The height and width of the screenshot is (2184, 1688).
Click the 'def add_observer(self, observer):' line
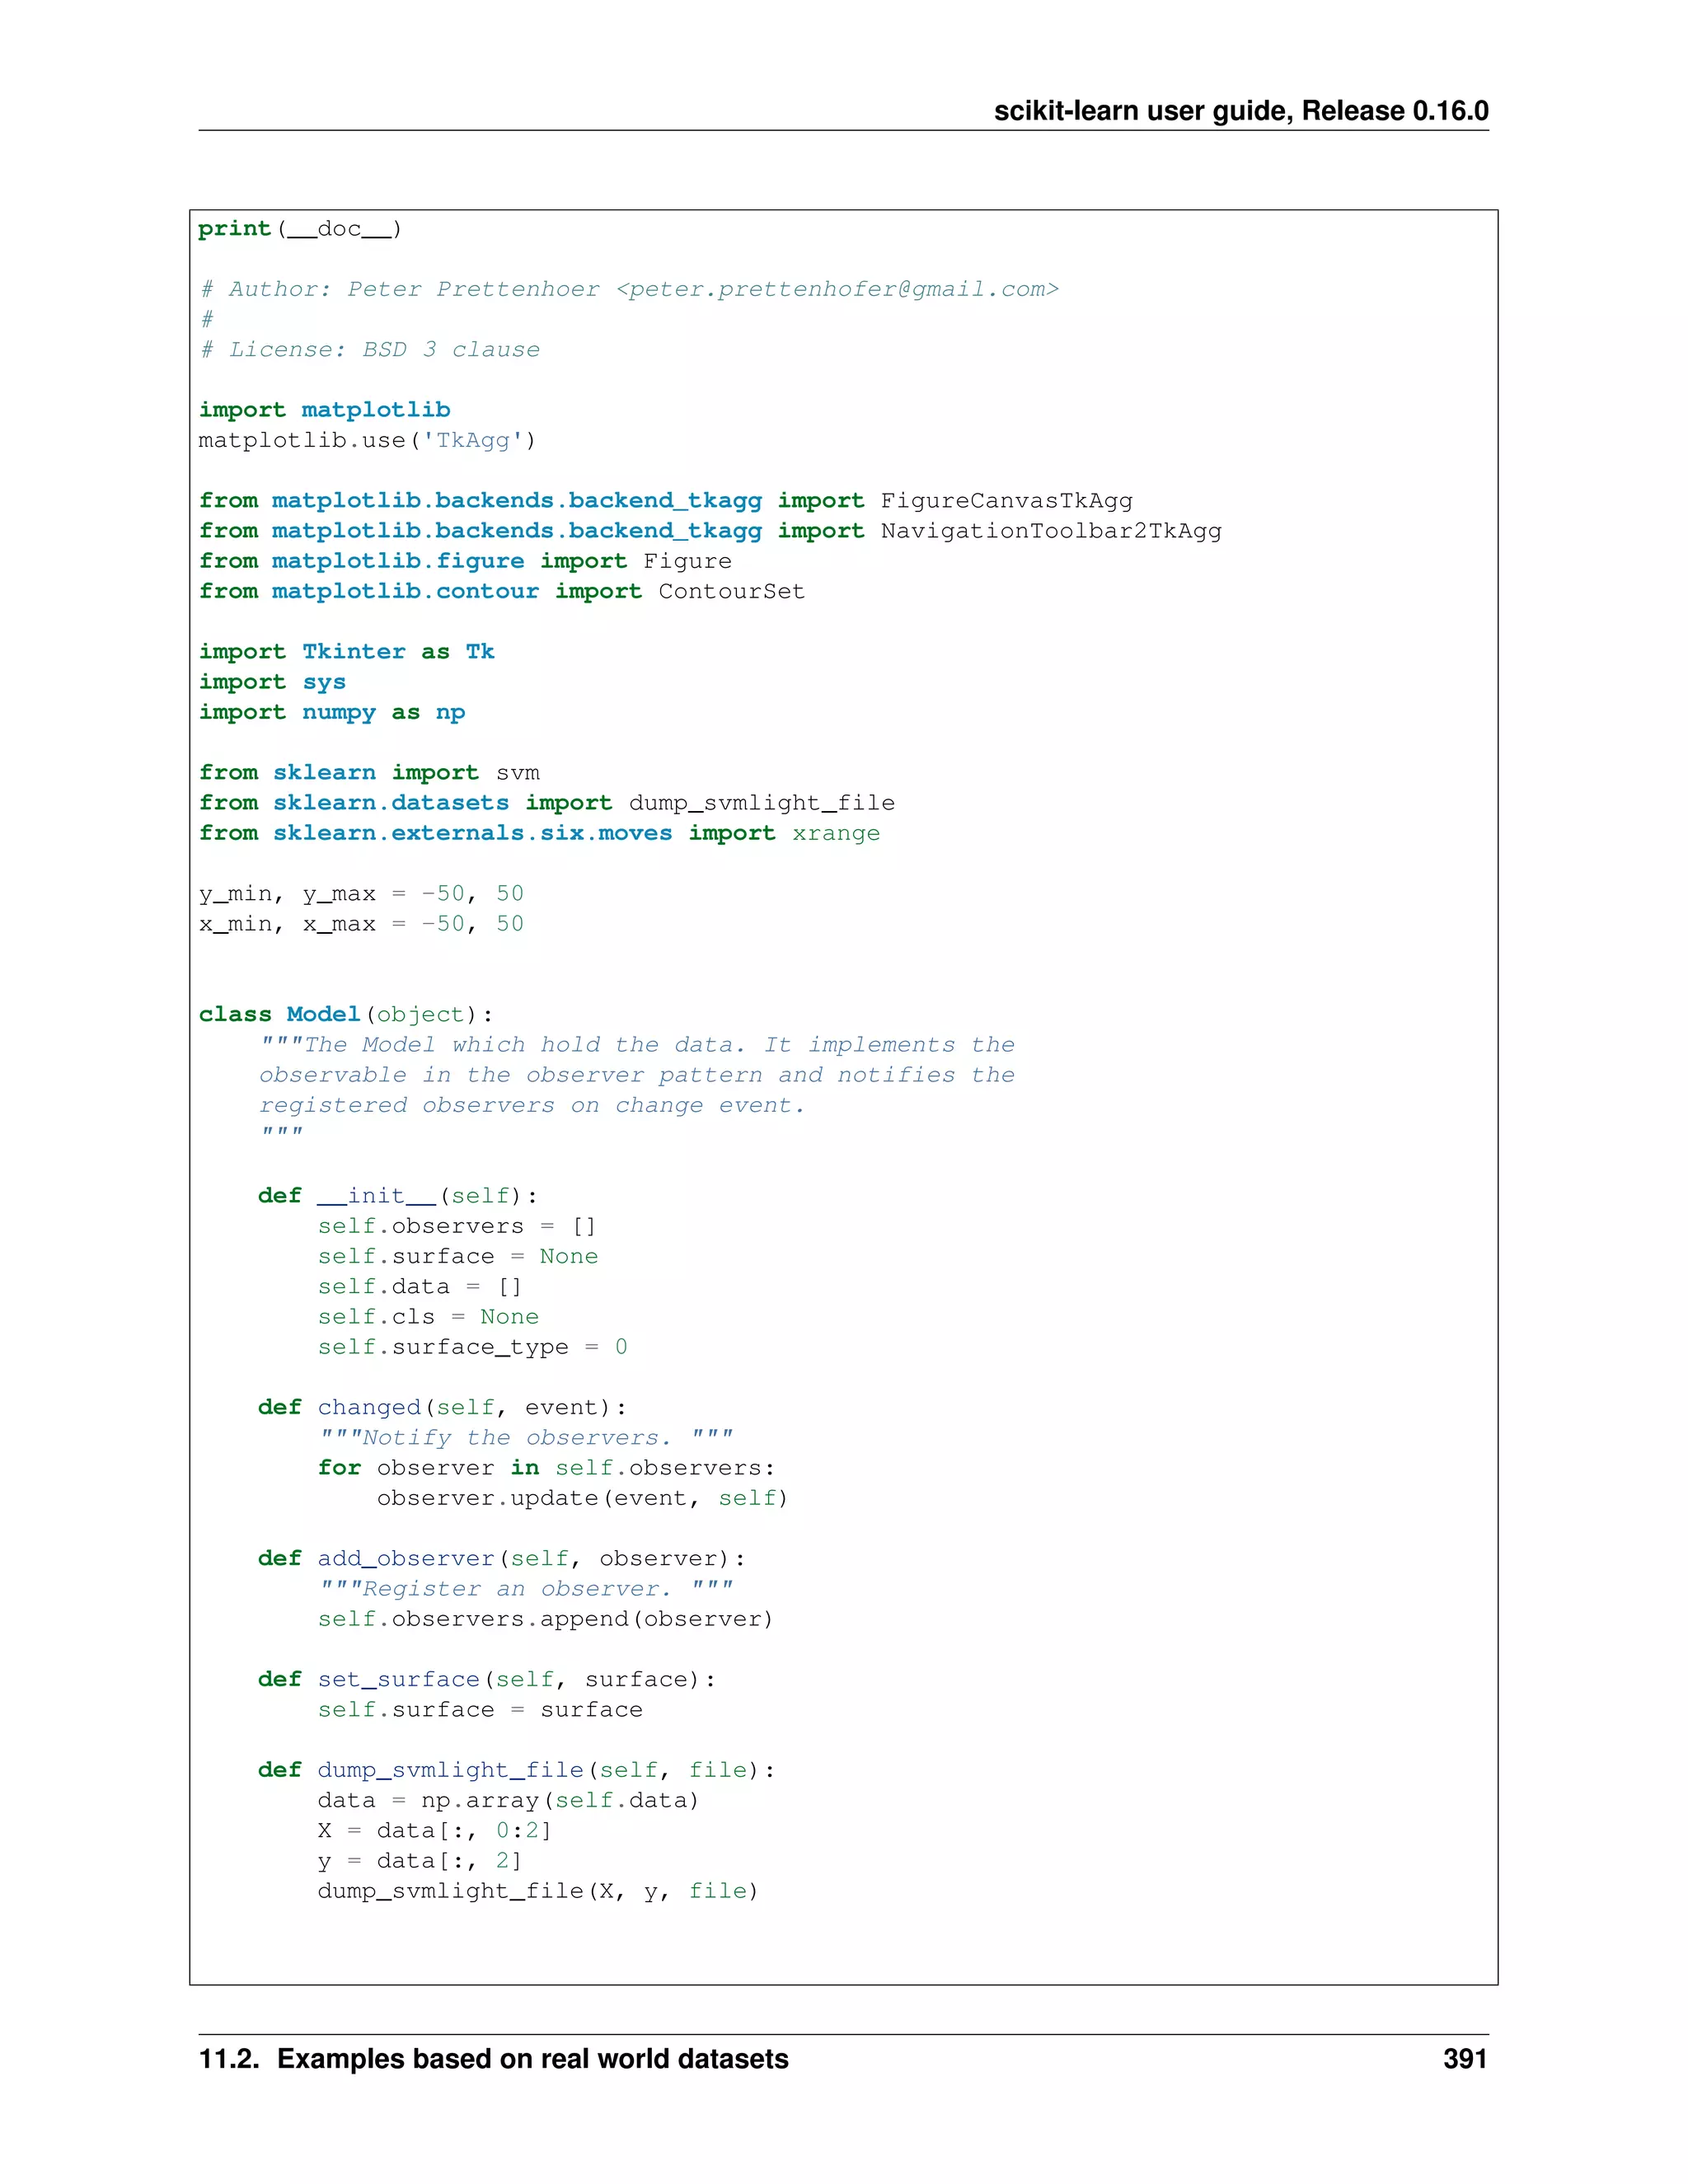(502, 1559)
